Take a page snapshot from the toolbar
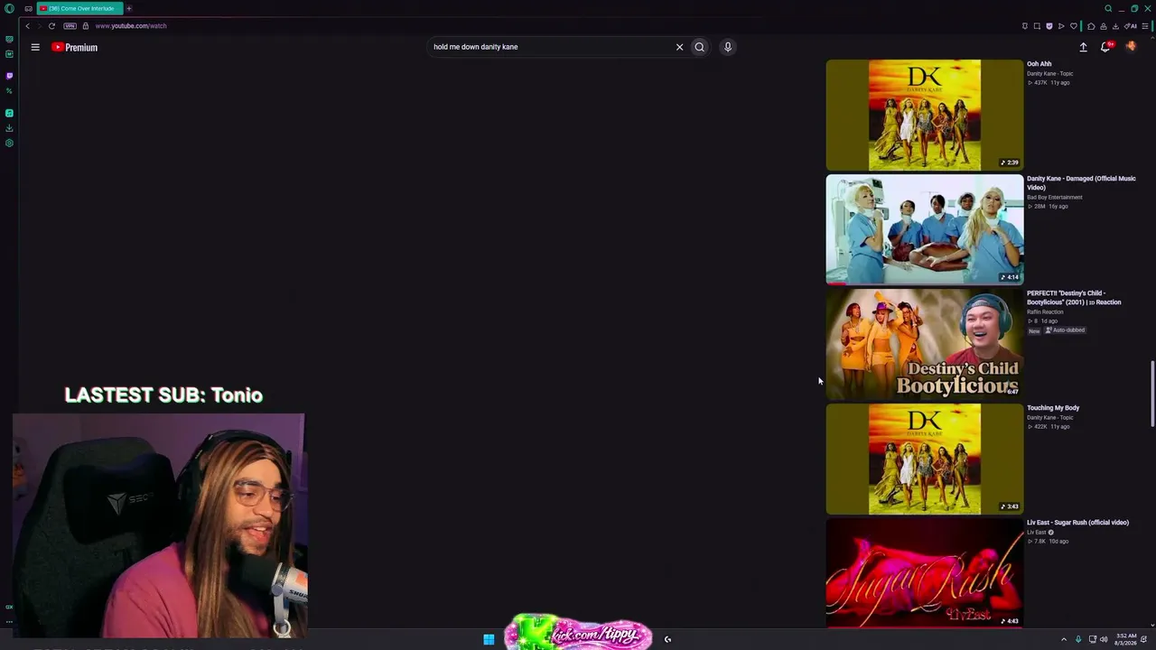 (1037, 26)
